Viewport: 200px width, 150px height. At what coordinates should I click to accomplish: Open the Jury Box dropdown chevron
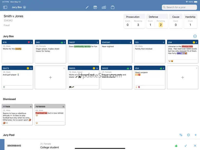pyautogui.click(x=24, y=7)
